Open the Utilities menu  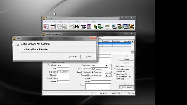pos(78,22)
